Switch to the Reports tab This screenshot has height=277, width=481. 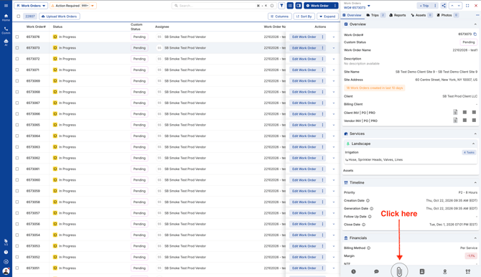398,15
